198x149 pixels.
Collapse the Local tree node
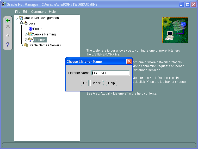click(21, 23)
